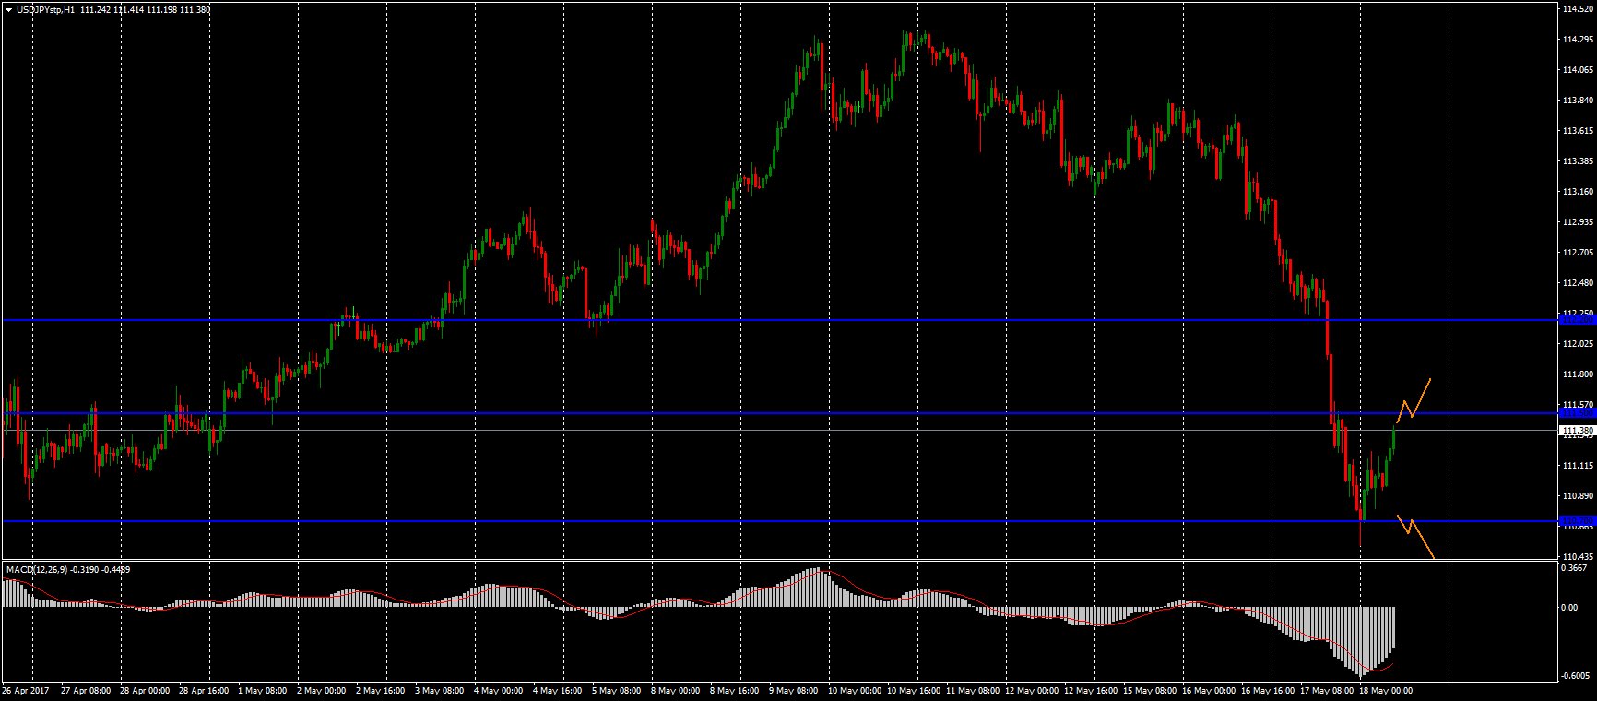Click the 0.3667 value on MACD scale

coord(1575,568)
